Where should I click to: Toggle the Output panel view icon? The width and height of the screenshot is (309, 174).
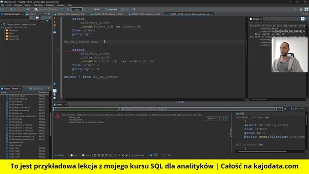303,19
